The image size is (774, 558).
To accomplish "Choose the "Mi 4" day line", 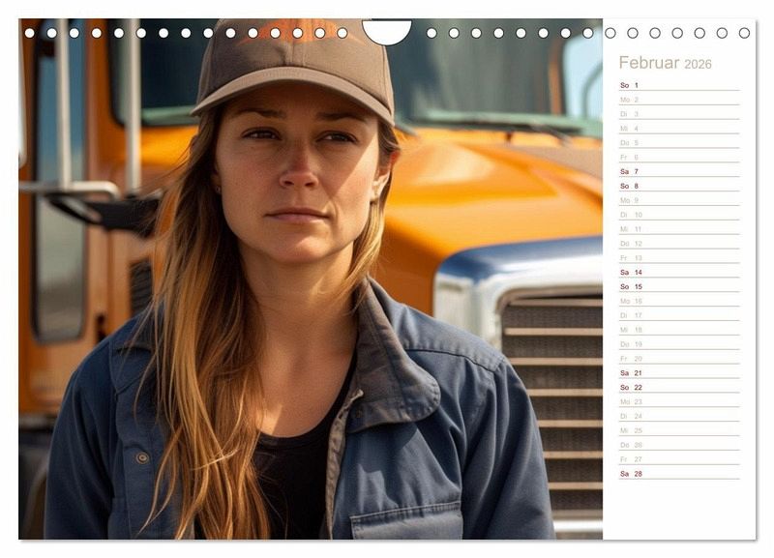I will (679, 128).
